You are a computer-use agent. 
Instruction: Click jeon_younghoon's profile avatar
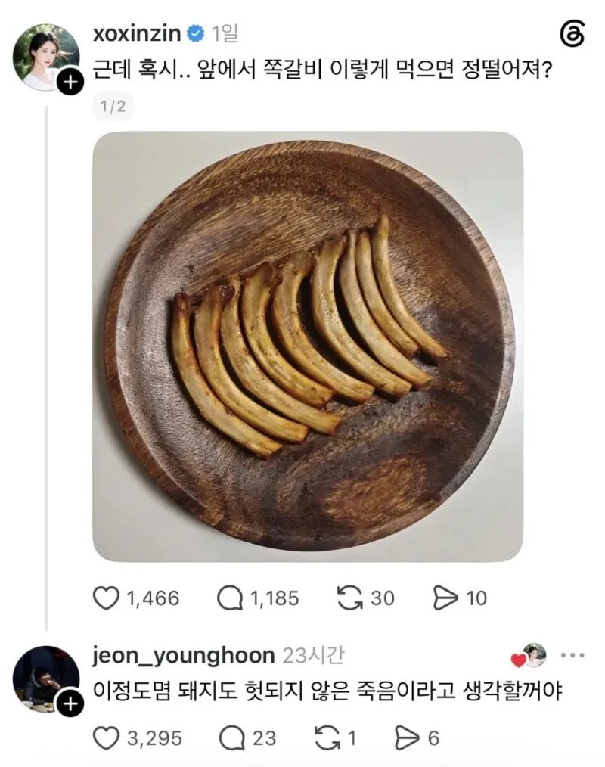pyautogui.click(x=46, y=679)
